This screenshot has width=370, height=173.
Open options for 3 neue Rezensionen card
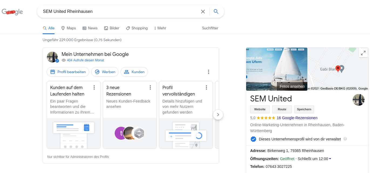pyautogui.click(x=150, y=87)
